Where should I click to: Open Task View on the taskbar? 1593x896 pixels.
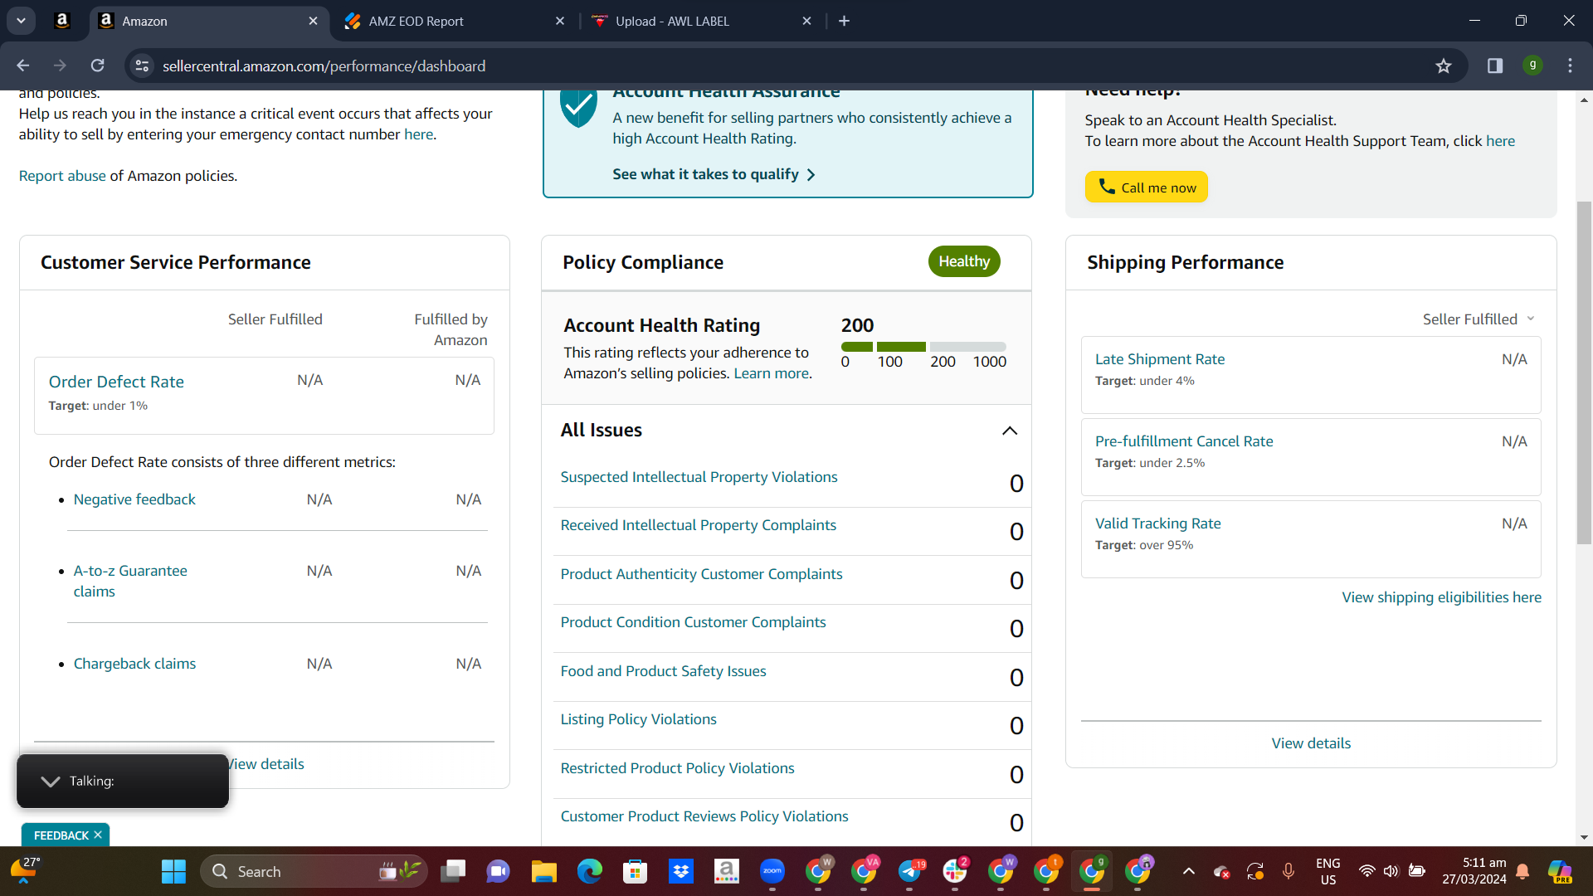pos(453,871)
